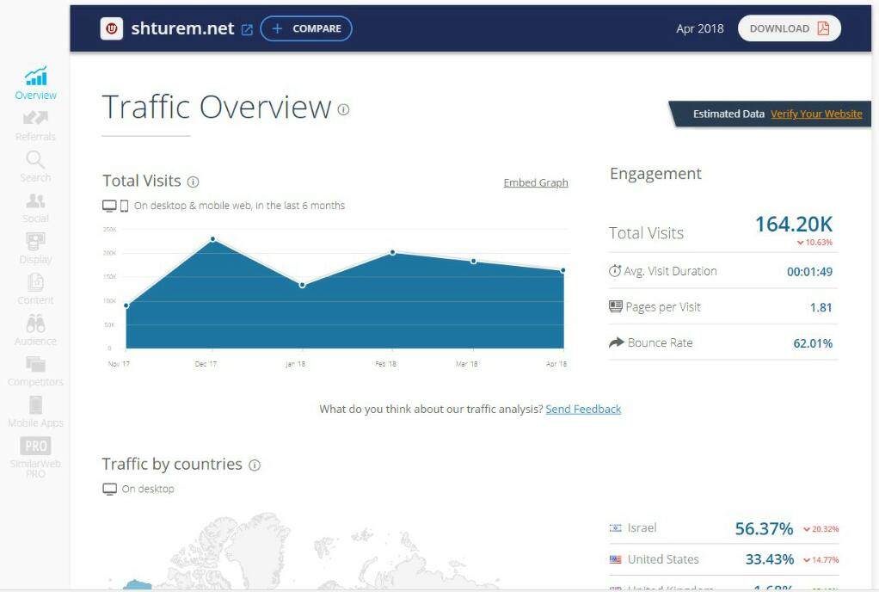Image resolution: width=879 pixels, height=592 pixels.
Task: Select the Social sidebar icon
Action: click(35, 201)
